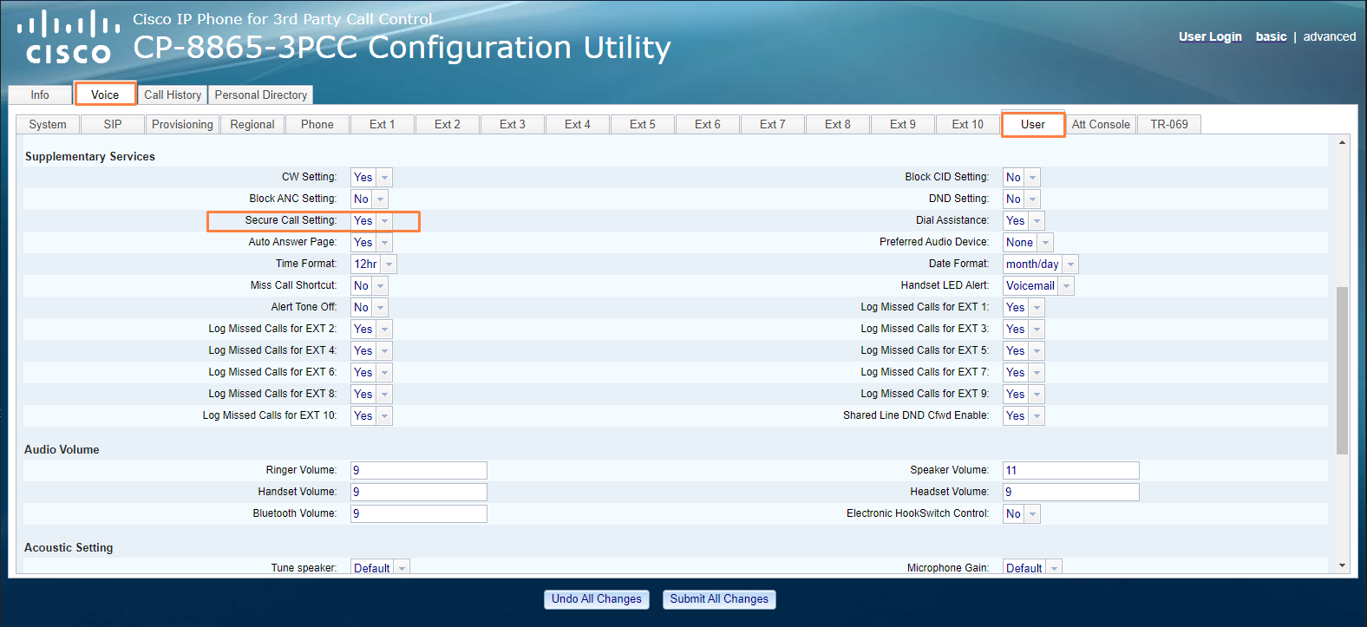Open the Info tab

[40, 95]
